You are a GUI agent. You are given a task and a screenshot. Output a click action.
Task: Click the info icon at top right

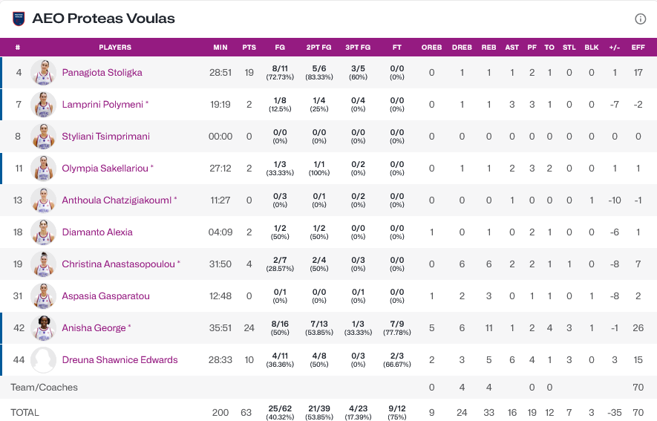tap(640, 19)
